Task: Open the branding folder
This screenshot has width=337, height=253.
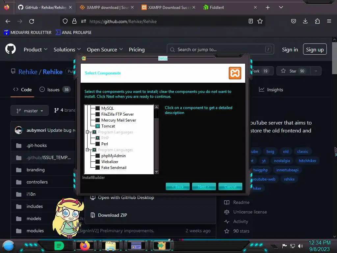Action: (x=36, y=170)
